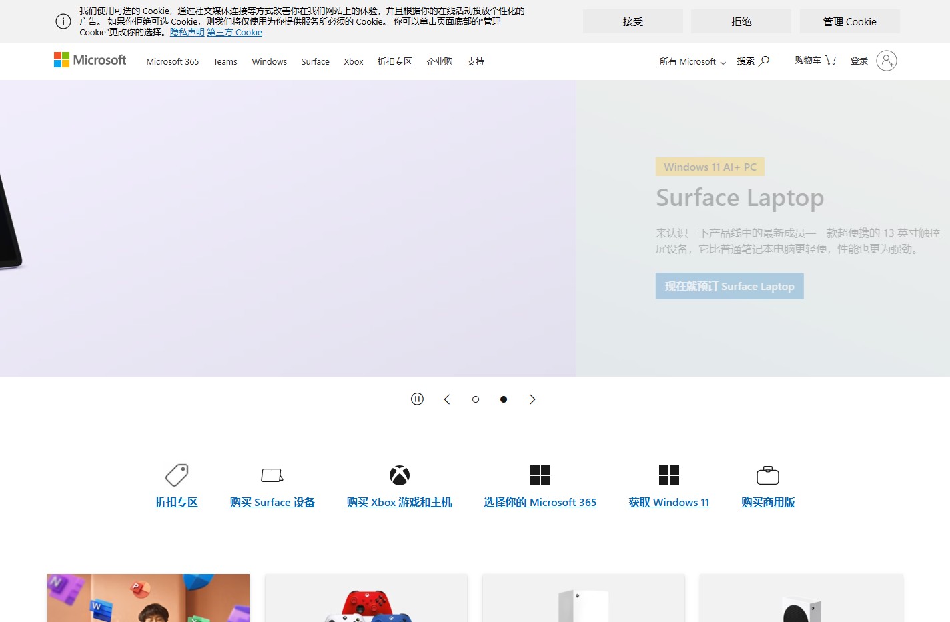Open 折扣专区 quick link
Viewport: 950px width, 622px height.
coord(177,502)
